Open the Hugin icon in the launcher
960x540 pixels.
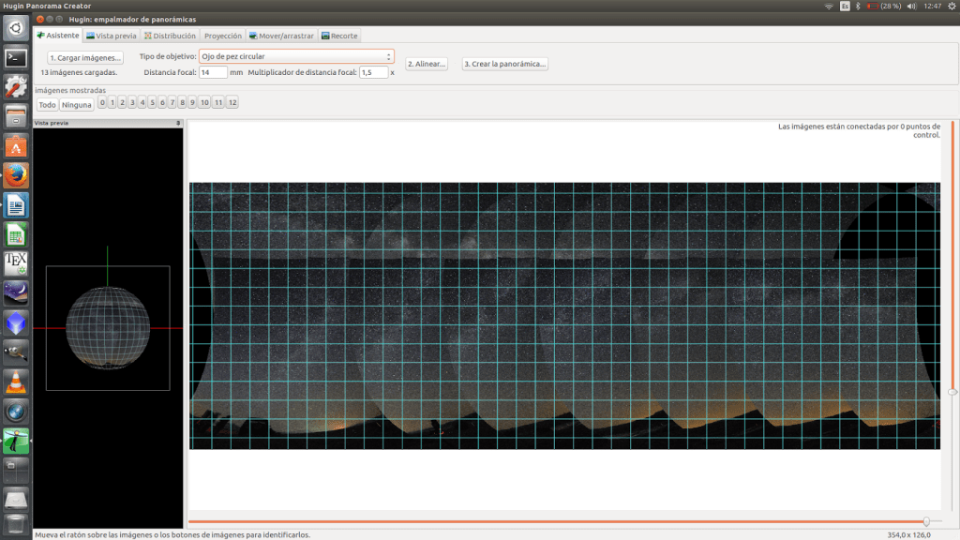(16, 439)
